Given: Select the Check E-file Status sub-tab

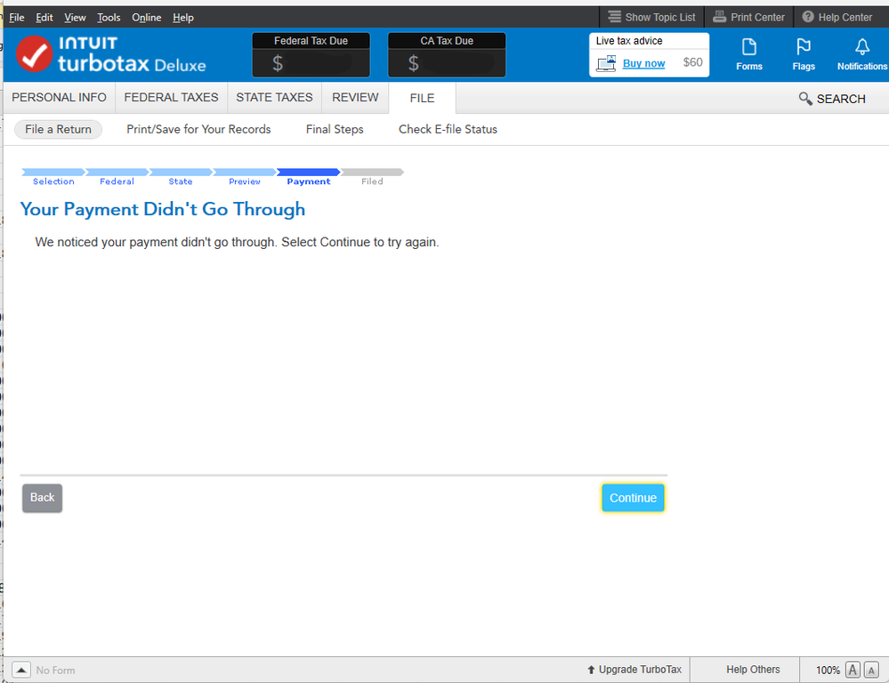Looking at the screenshot, I should 448,129.
